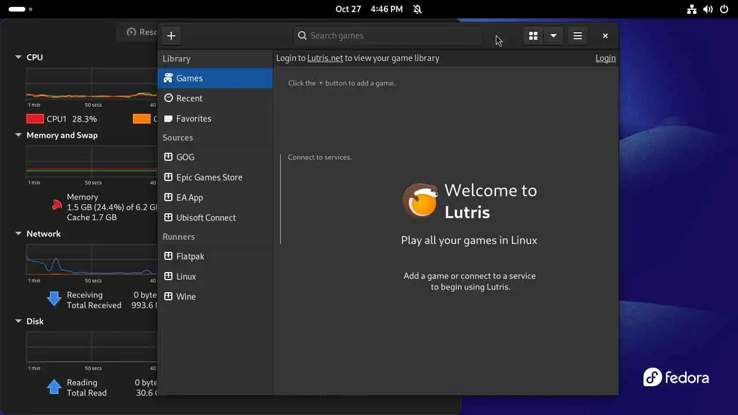The image size is (738, 415).
Task: Click the 'Cache 1.7 GB' text
Action: (92, 217)
